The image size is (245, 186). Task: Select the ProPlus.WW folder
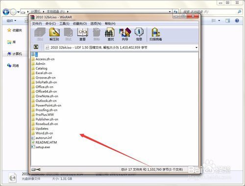click(43, 115)
